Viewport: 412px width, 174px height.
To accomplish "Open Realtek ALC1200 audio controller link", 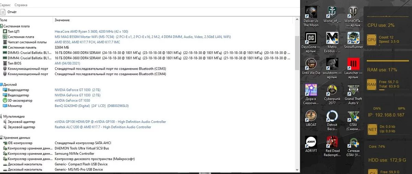I will click(103, 127).
